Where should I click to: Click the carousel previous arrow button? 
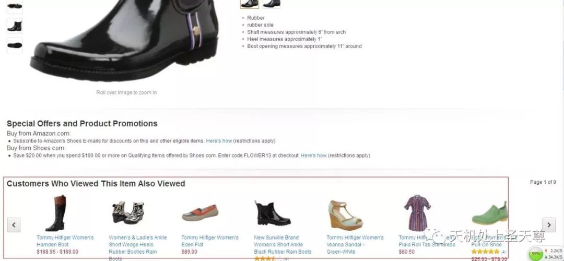pos(14,225)
